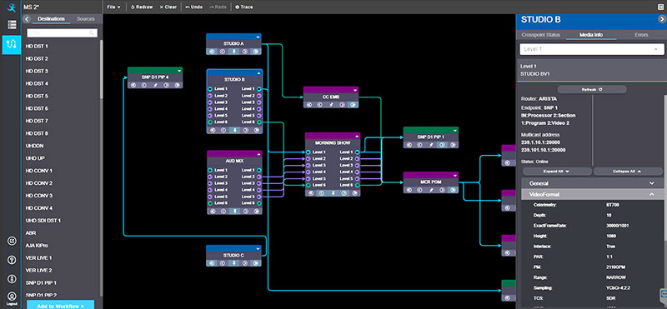Viewport: 667px width, 309px height.
Task: Expand the SNP D1 PIP 4 node
Action: [x=179, y=71]
